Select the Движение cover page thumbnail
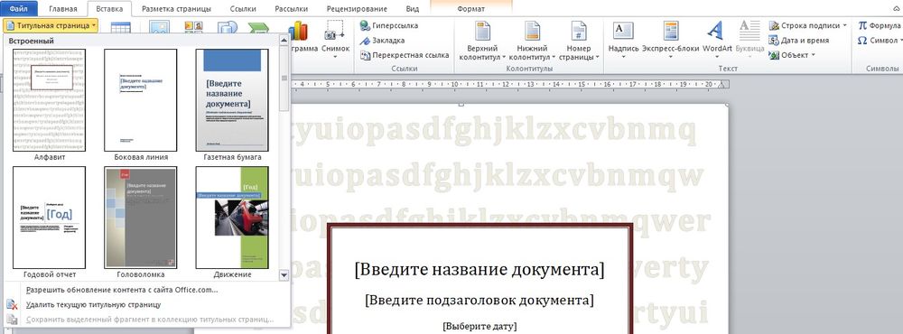This screenshot has height=334, width=903. point(232,218)
